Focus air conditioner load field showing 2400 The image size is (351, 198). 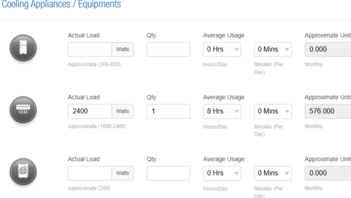(x=90, y=111)
